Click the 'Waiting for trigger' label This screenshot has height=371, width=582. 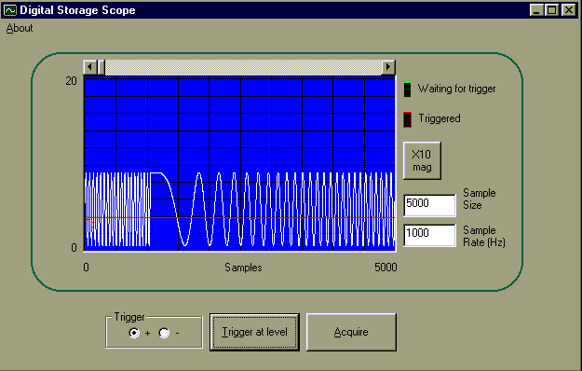tap(456, 89)
